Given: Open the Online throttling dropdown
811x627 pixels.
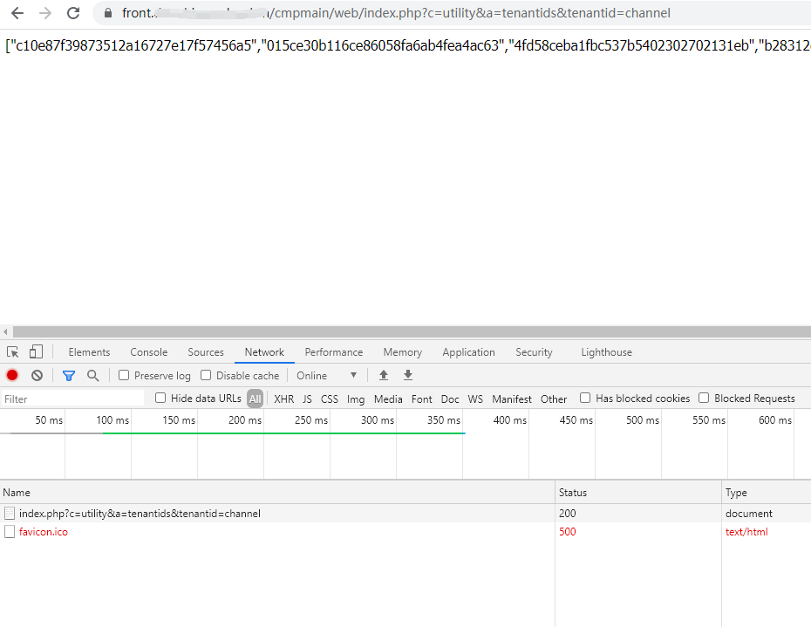Looking at the screenshot, I should pos(327,376).
